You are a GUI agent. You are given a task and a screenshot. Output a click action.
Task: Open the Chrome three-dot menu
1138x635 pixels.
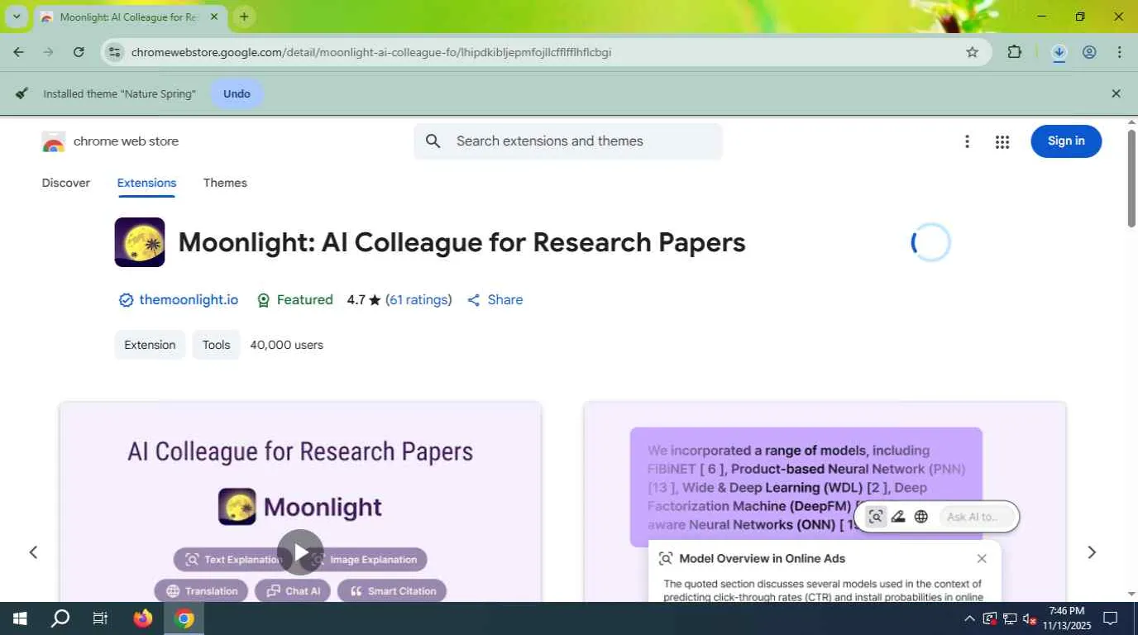click(1119, 52)
